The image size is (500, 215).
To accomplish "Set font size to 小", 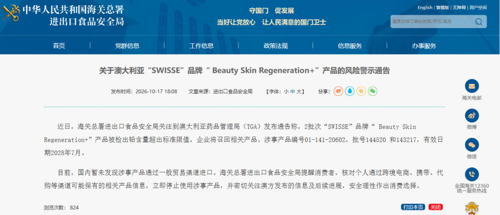I will click(286, 91).
